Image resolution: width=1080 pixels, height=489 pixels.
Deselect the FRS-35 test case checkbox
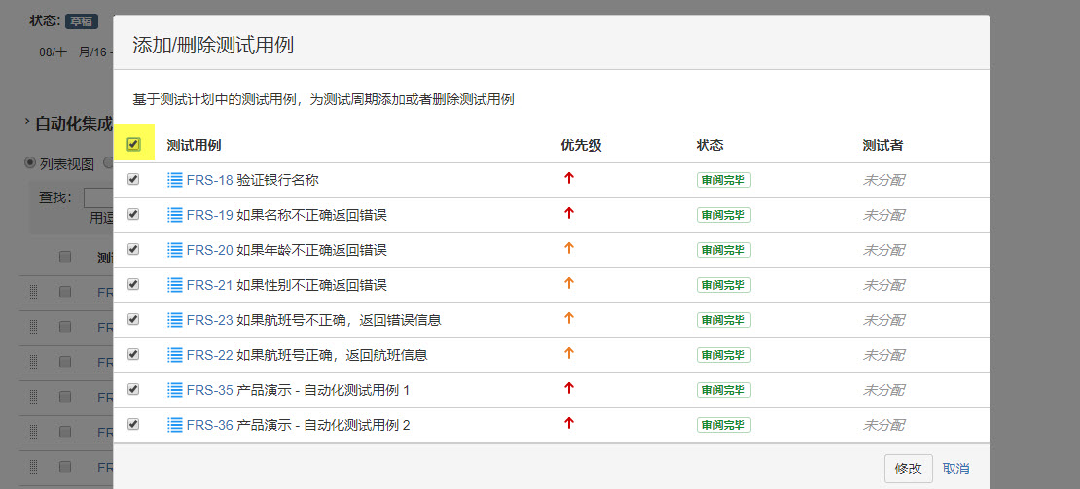[x=133, y=389]
